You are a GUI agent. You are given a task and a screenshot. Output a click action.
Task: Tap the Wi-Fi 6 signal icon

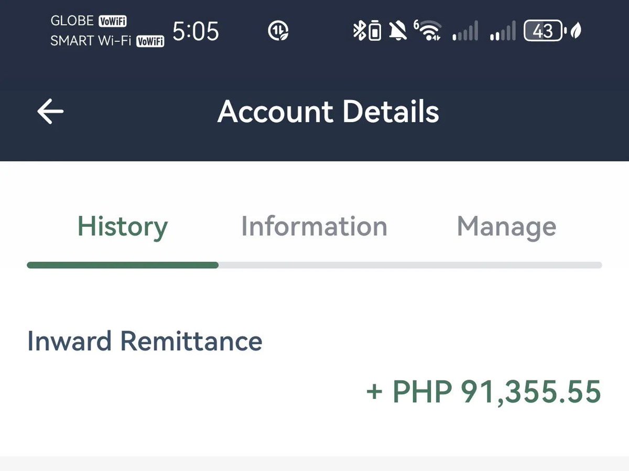click(x=428, y=31)
